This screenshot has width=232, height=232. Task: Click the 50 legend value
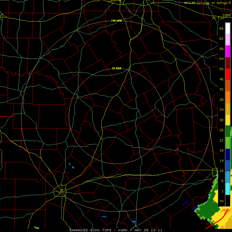tap(221, 69)
